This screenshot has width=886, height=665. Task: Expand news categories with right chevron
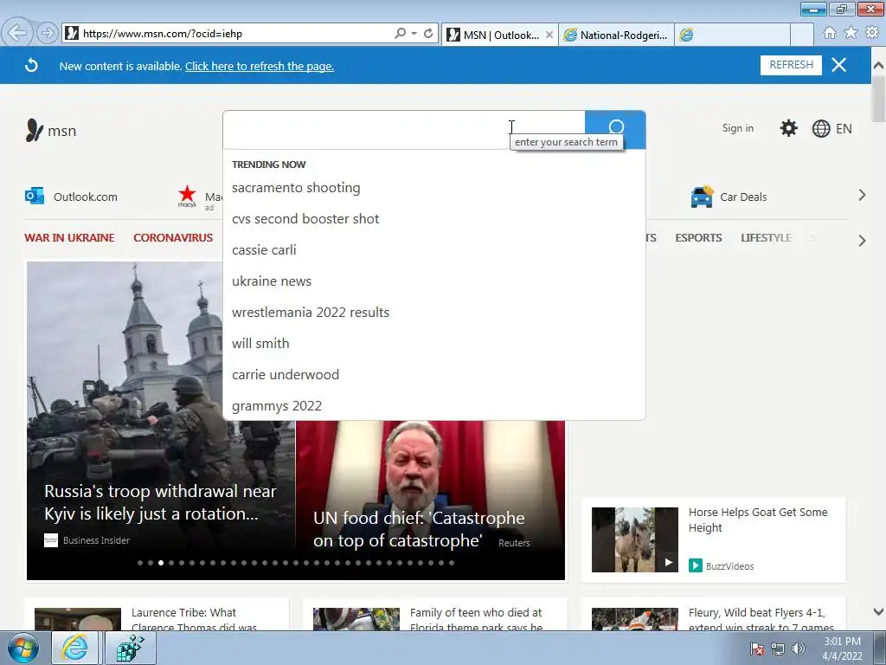862,241
